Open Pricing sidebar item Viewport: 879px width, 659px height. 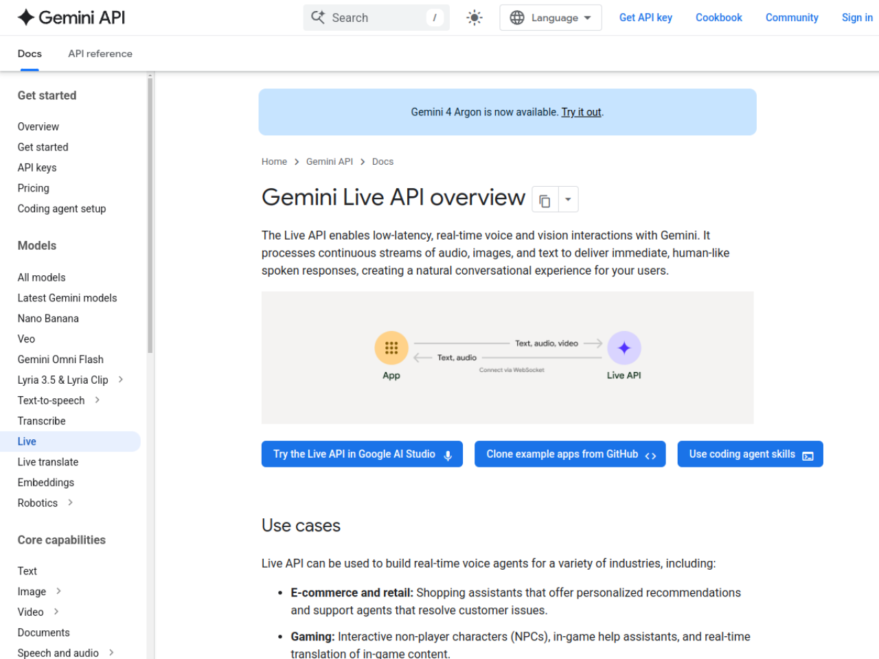pos(34,188)
